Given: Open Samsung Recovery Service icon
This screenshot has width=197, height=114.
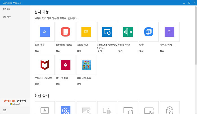Looking at the screenshot, I should [107, 32].
